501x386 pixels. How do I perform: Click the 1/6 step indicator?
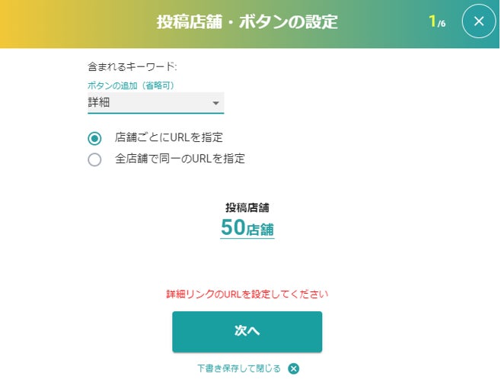[x=436, y=22]
